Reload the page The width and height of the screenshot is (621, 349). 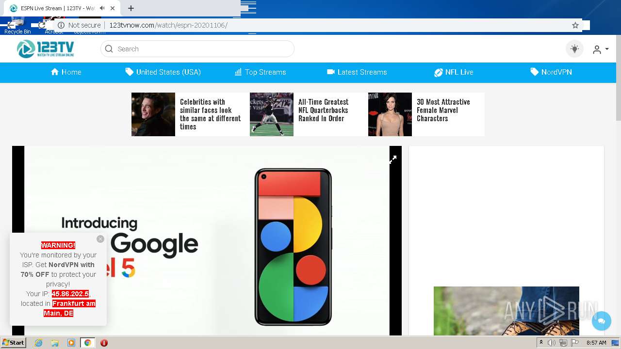[x=42, y=25]
